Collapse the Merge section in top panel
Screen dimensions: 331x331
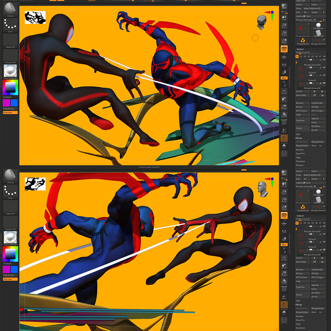(299, 138)
